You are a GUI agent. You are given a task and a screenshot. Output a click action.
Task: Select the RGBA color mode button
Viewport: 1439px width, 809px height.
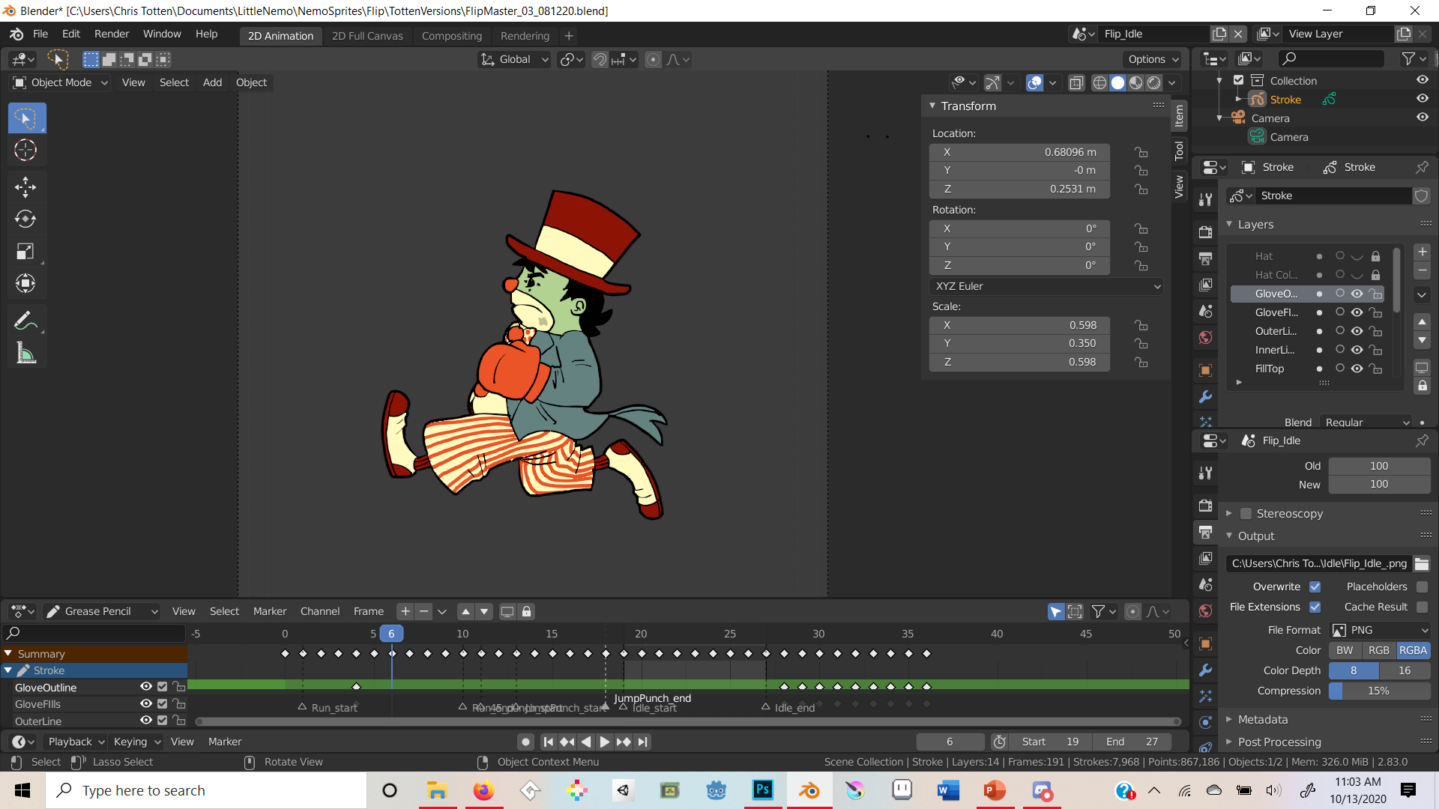click(1414, 650)
